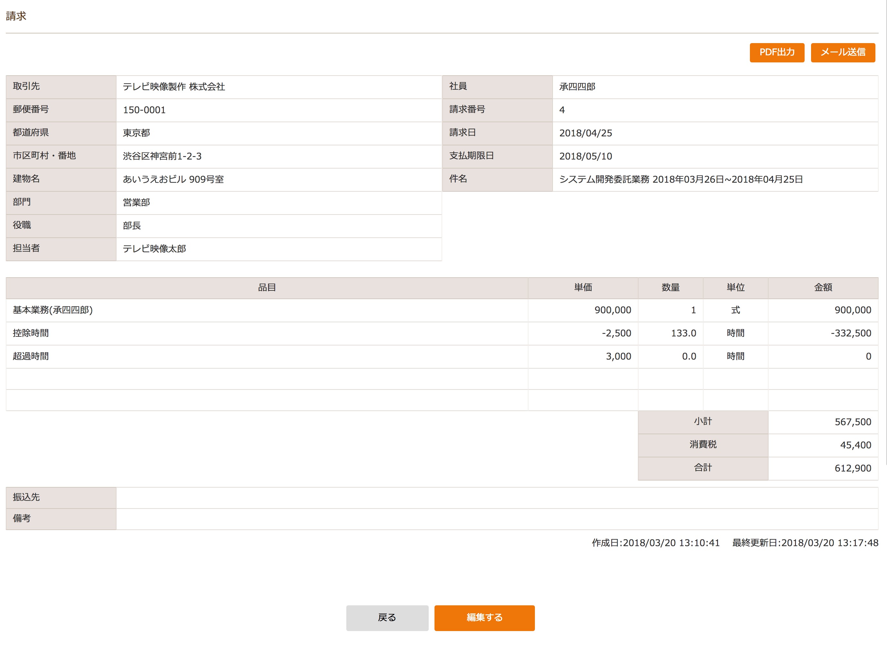The image size is (887, 660).
Task: Click client name テレビ映像製作 株式会社
Action: coord(174,87)
